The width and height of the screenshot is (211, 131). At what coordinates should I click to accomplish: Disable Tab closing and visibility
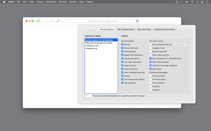pyautogui.click(x=122, y=79)
